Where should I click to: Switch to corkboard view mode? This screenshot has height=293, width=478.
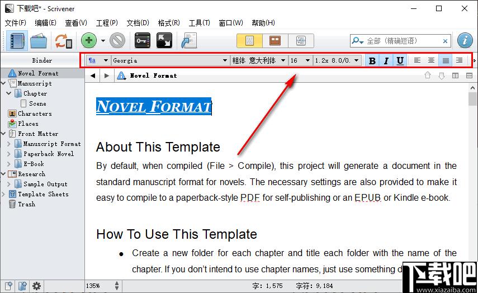(x=275, y=41)
